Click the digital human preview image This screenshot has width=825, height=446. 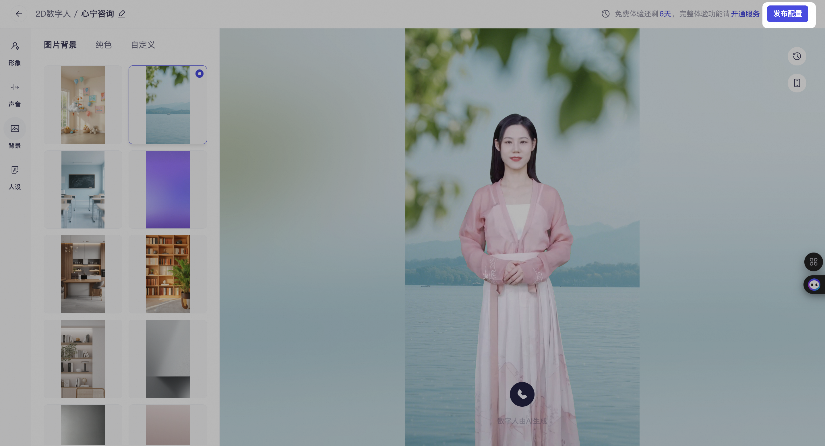point(522,237)
